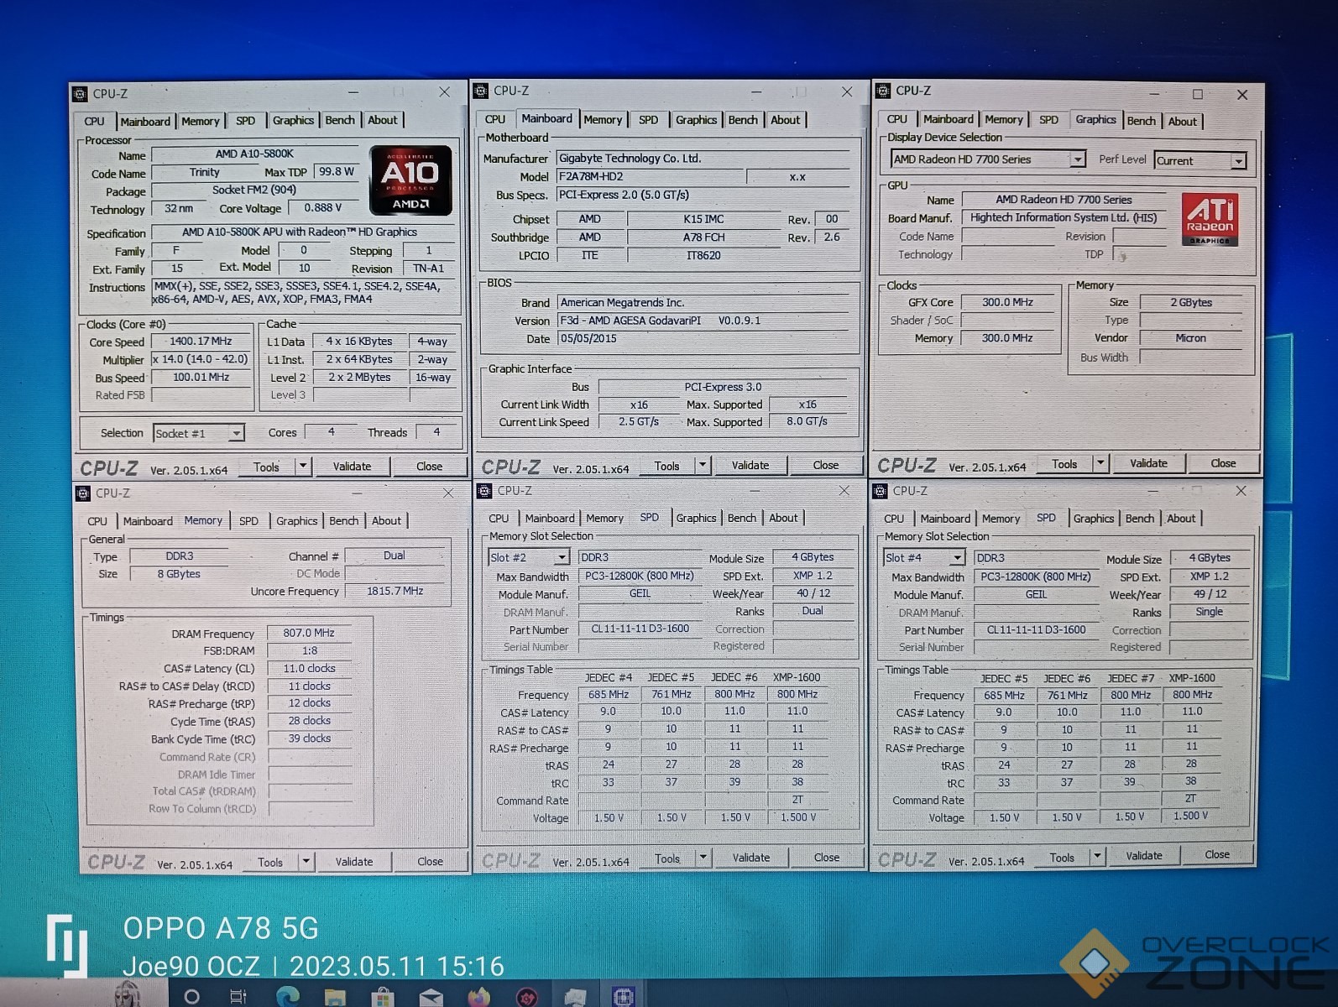Image resolution: width=1338 pixels, height=1007 pixels.
Task: Click the Week/Year value 49 / 12
Action: (1210, 594)
